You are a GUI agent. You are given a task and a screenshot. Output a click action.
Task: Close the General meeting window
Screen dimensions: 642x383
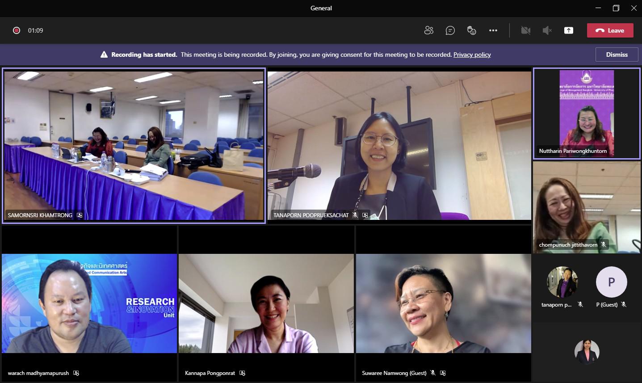[634, 8]
